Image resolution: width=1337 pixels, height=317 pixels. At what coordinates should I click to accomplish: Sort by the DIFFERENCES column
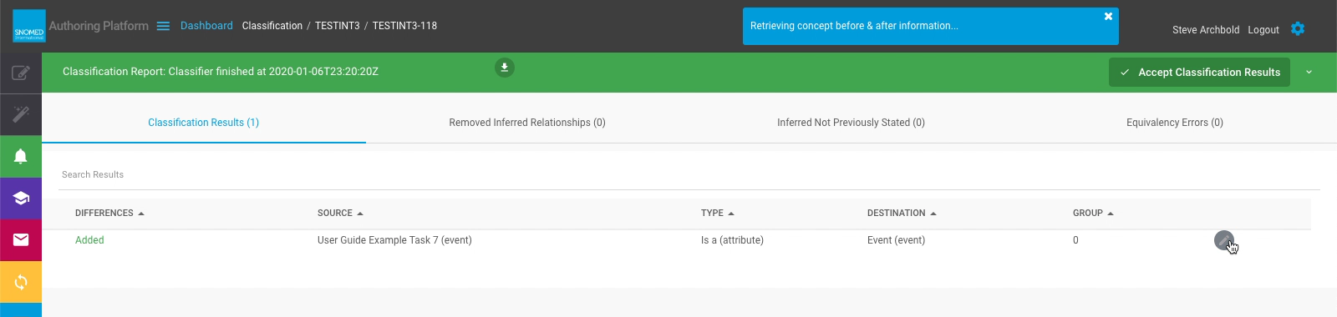(x=109, y=214)
